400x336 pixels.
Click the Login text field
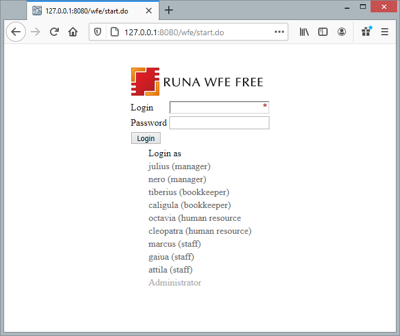[216, 107]
